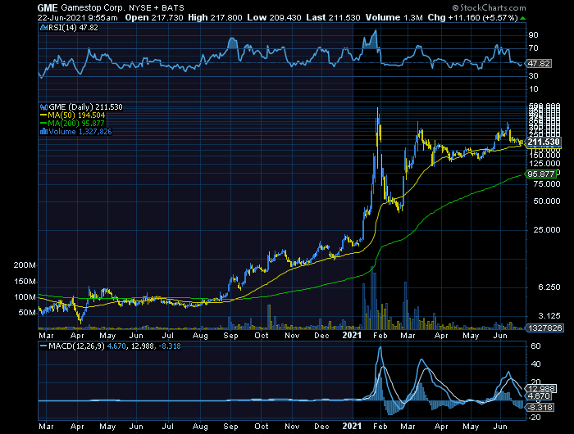Click the "Last 211.530" header quote value
This screenshot has width=574, height=434.
(334, 17)
